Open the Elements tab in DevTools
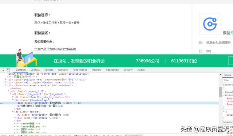The image size is (233, 136). click(20, 70)
